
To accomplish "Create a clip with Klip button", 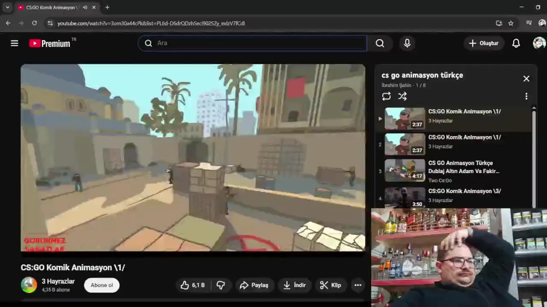I will click(x=331, y=285).
